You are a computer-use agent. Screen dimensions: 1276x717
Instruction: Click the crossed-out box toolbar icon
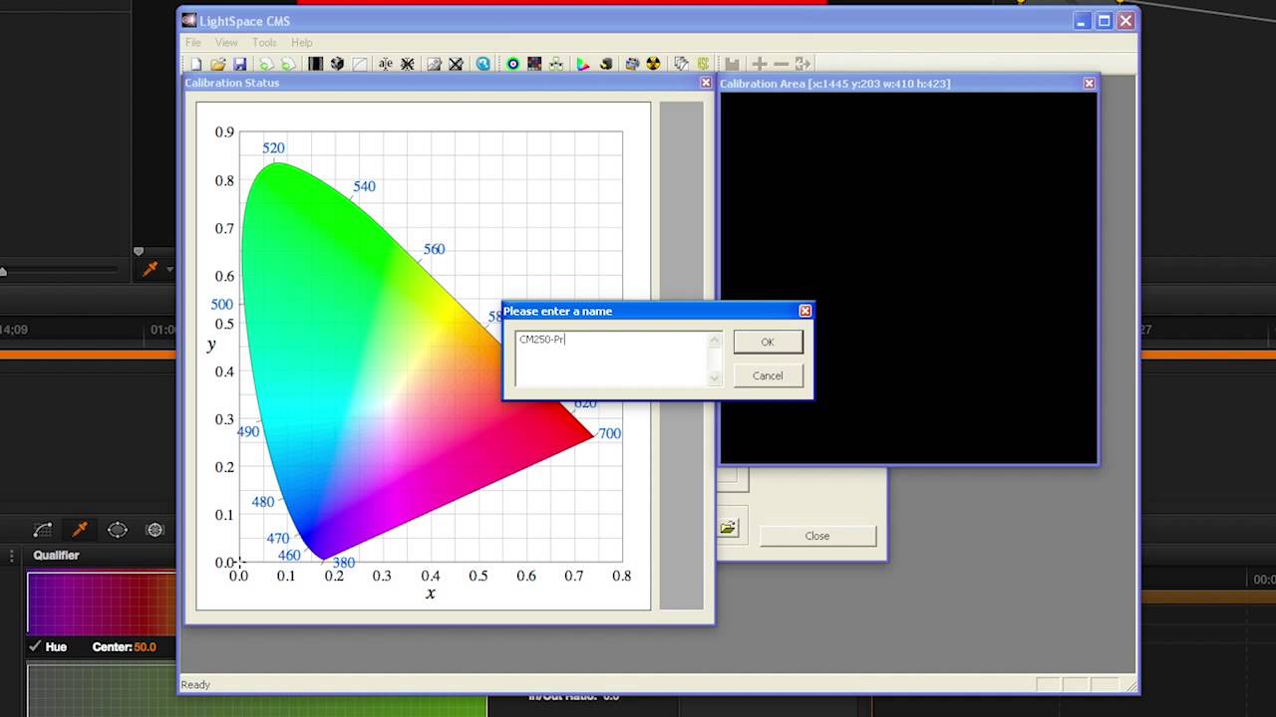(456, 64)
